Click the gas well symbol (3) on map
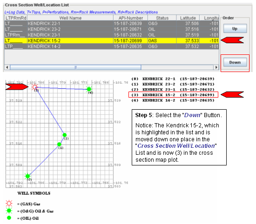The width and height of the screenshot is (256, 224). click(34, 87)
